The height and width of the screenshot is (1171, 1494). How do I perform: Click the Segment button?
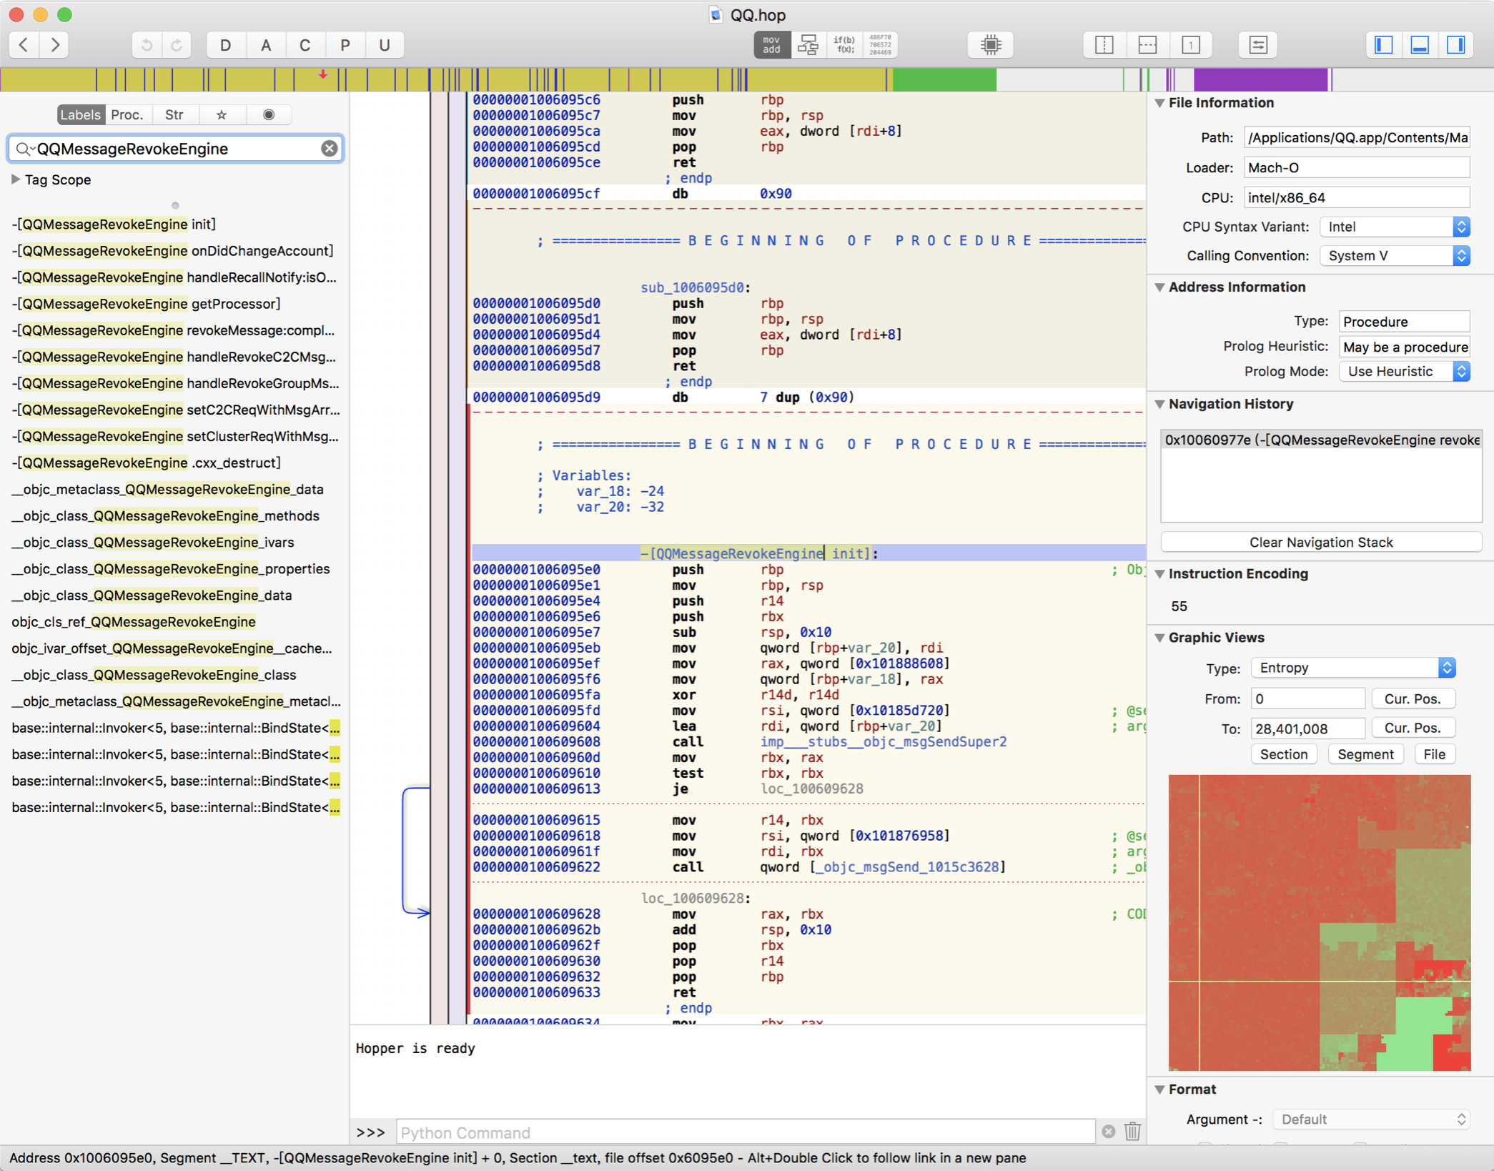(1365, 754)
